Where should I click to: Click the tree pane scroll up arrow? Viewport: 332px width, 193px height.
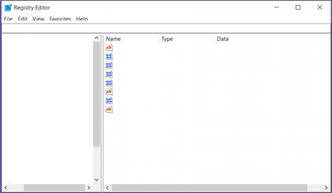96,38
